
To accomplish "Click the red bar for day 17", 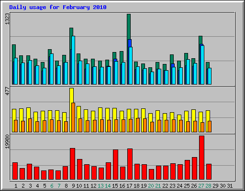I will [x=130, y=164].
